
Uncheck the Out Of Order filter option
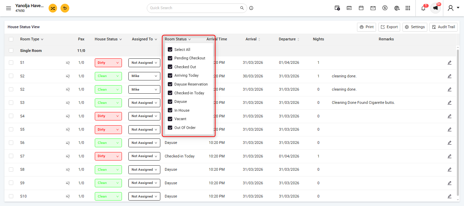click(x=170, y=128)
